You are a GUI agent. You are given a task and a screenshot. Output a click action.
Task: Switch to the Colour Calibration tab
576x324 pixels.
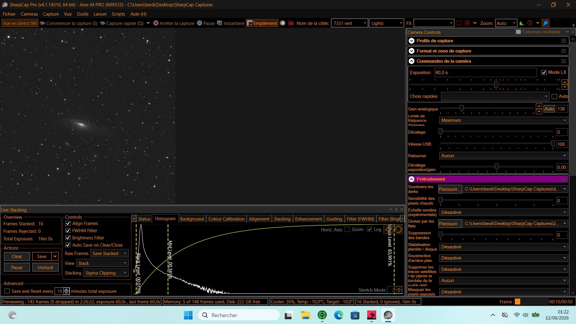pyautogui.click(x=226, y=219)
